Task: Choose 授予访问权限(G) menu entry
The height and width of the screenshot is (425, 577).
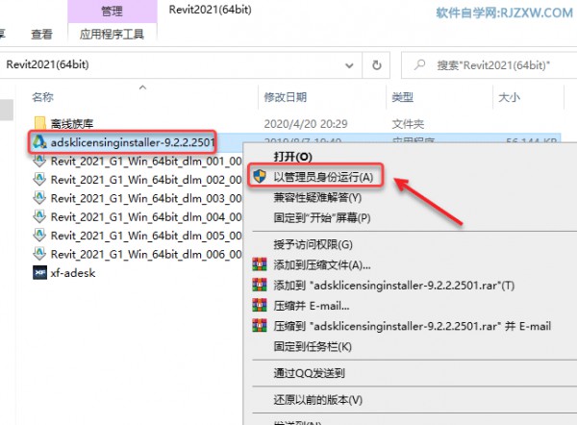Action: coord(314,244)
